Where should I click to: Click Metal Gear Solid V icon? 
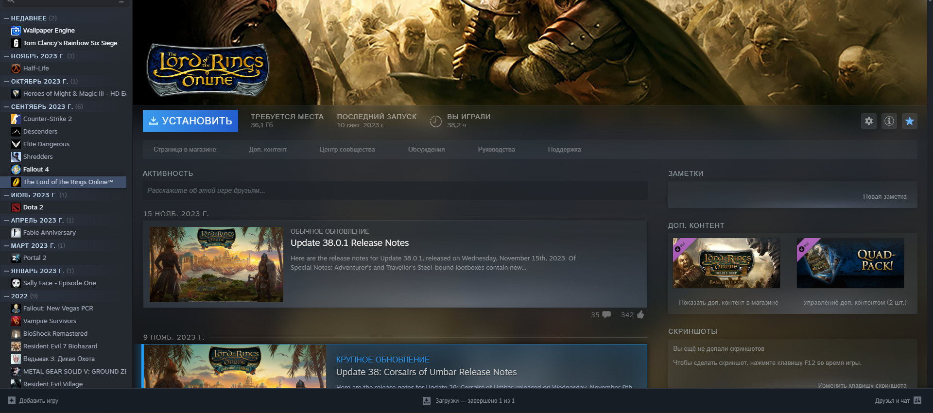click(16, 372)
